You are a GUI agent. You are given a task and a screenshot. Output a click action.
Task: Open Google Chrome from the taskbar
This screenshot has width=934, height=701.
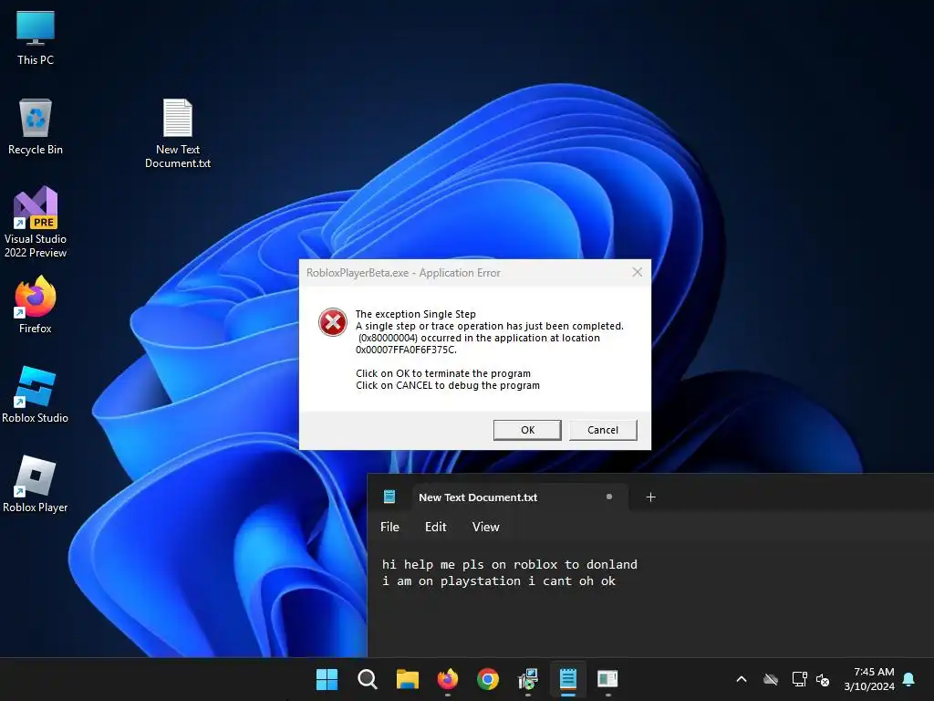[x=488, y=679]
